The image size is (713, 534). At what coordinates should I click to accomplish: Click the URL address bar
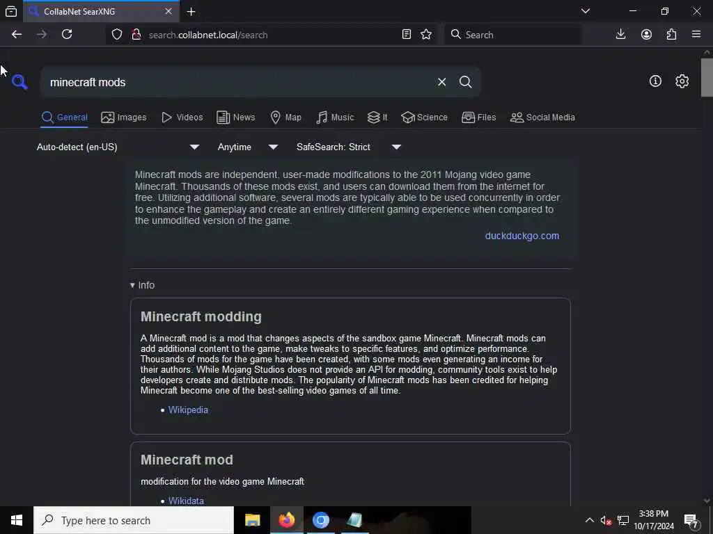point(273,35)
